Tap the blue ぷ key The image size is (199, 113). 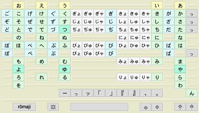(x=53, y=53)
